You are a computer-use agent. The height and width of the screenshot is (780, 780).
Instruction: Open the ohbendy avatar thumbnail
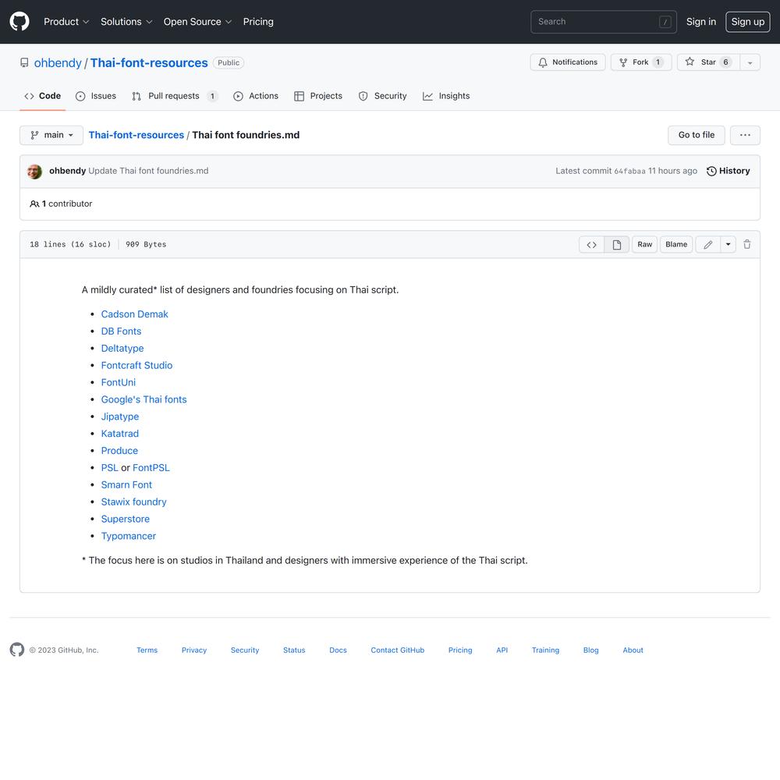pyautogui.click(x=34, y=172)
